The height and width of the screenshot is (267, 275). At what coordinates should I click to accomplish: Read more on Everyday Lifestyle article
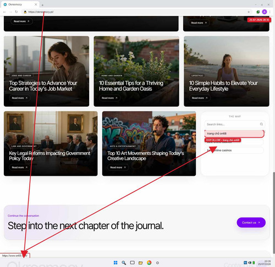pyautogui.click(x=200, y=98)
